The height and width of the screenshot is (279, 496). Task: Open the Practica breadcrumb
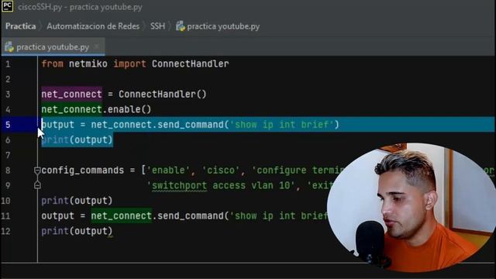coord(21,26)
